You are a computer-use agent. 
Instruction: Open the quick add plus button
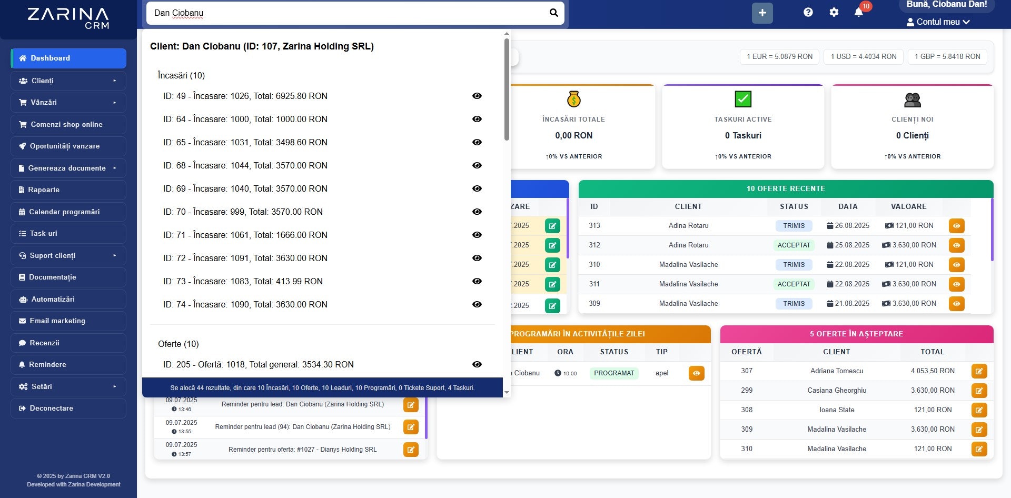pos(762,12)
